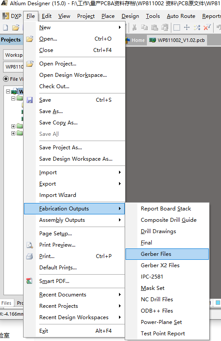Click the PCB project icon in tree
This screenshot has height=341, width=221.
click(x=14, y=91)
